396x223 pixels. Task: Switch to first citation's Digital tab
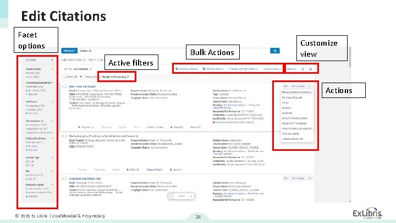pyautogui.click(x=123, y=127)
